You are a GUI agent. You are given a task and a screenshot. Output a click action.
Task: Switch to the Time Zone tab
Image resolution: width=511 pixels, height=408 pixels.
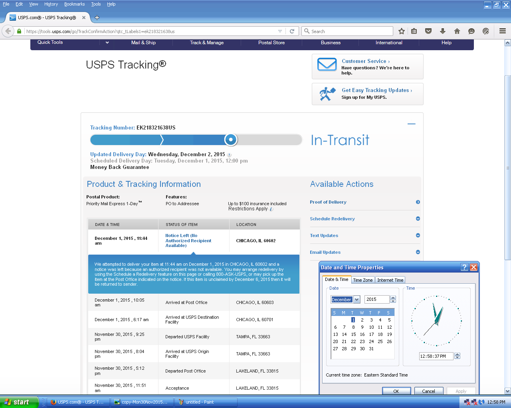tap(362, 280)
